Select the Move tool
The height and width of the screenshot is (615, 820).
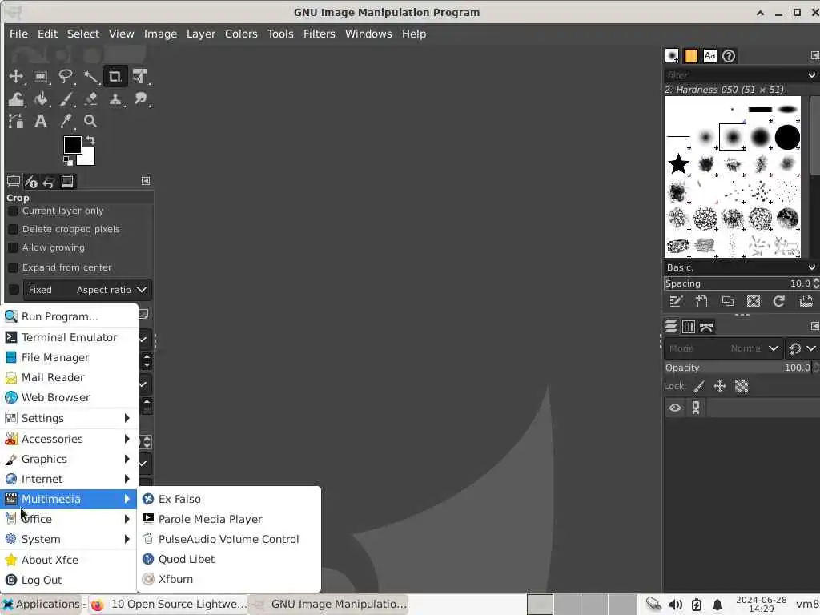16,76
